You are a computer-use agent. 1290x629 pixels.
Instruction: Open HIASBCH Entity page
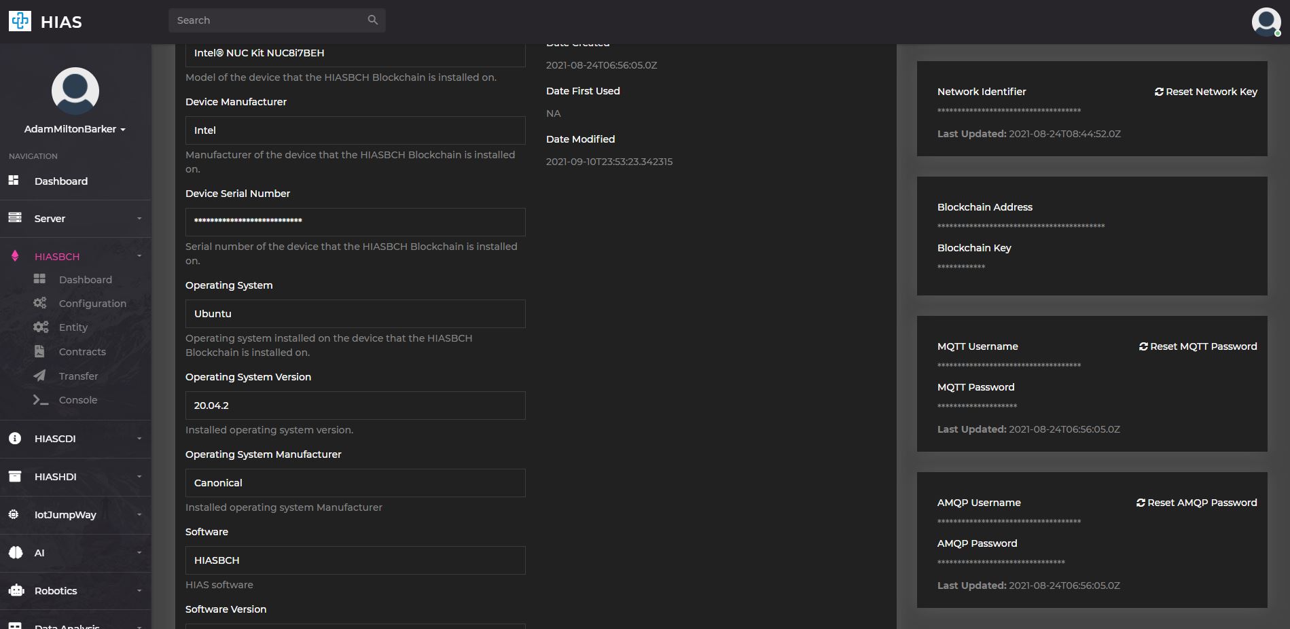[73, 327]
